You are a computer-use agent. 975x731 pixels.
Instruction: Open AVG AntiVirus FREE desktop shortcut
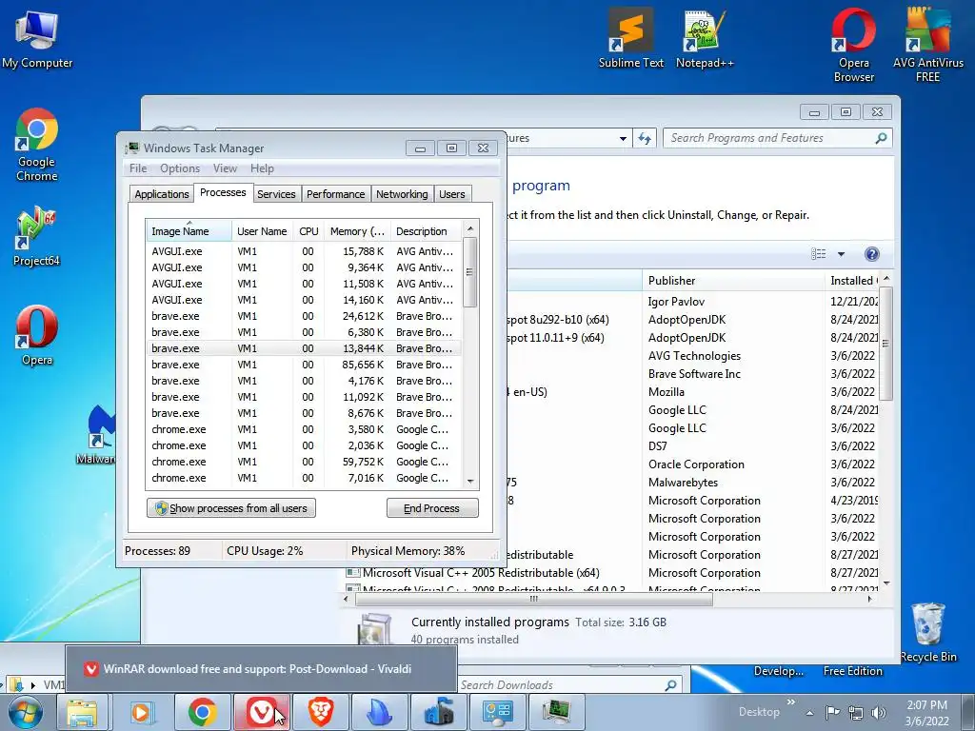click(927, 45)
